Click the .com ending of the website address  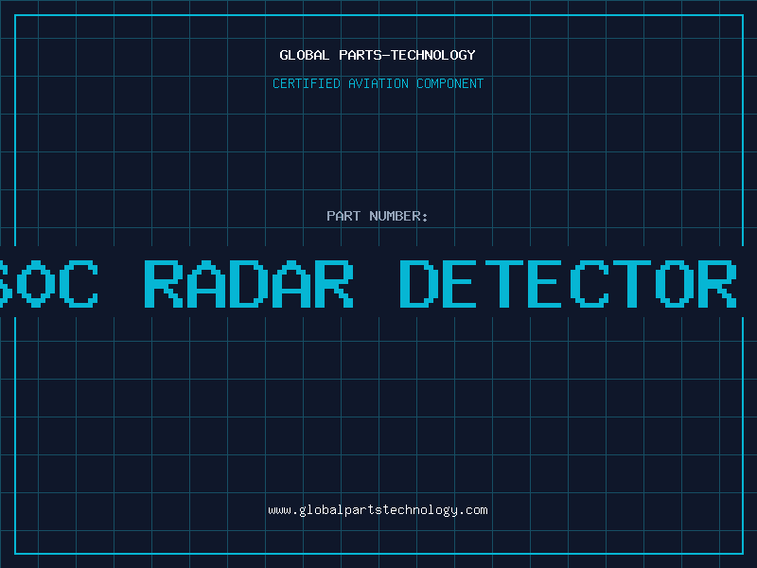(473, 510)
